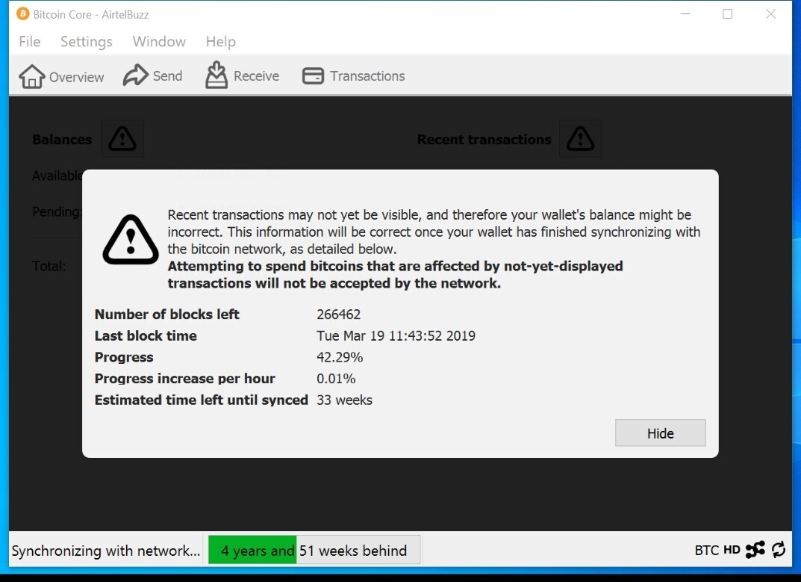Screen dimensions: 801x582
Task: Click the 'Progress increase per hour' label
Action: coord(185,379)
